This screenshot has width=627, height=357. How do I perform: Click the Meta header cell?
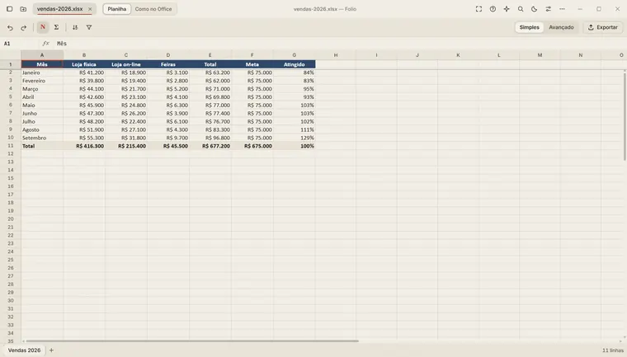click(x=252, y=64)
